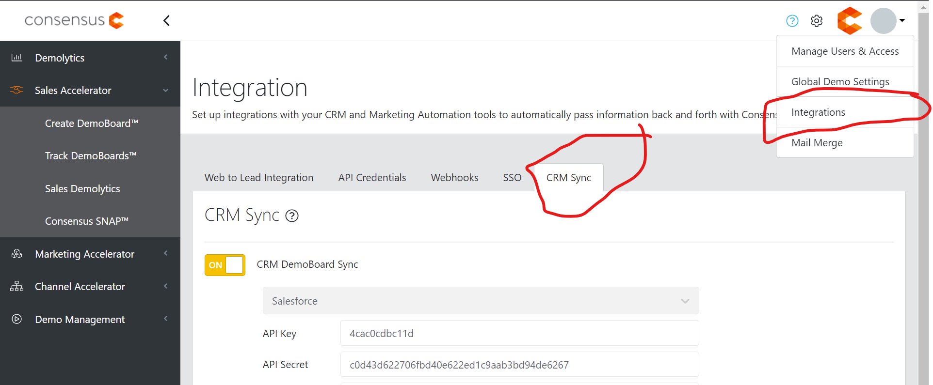Collapse the sidebar with the back chevron
The height and width of the screenshot is (385, 933).
tap(166, 20)
